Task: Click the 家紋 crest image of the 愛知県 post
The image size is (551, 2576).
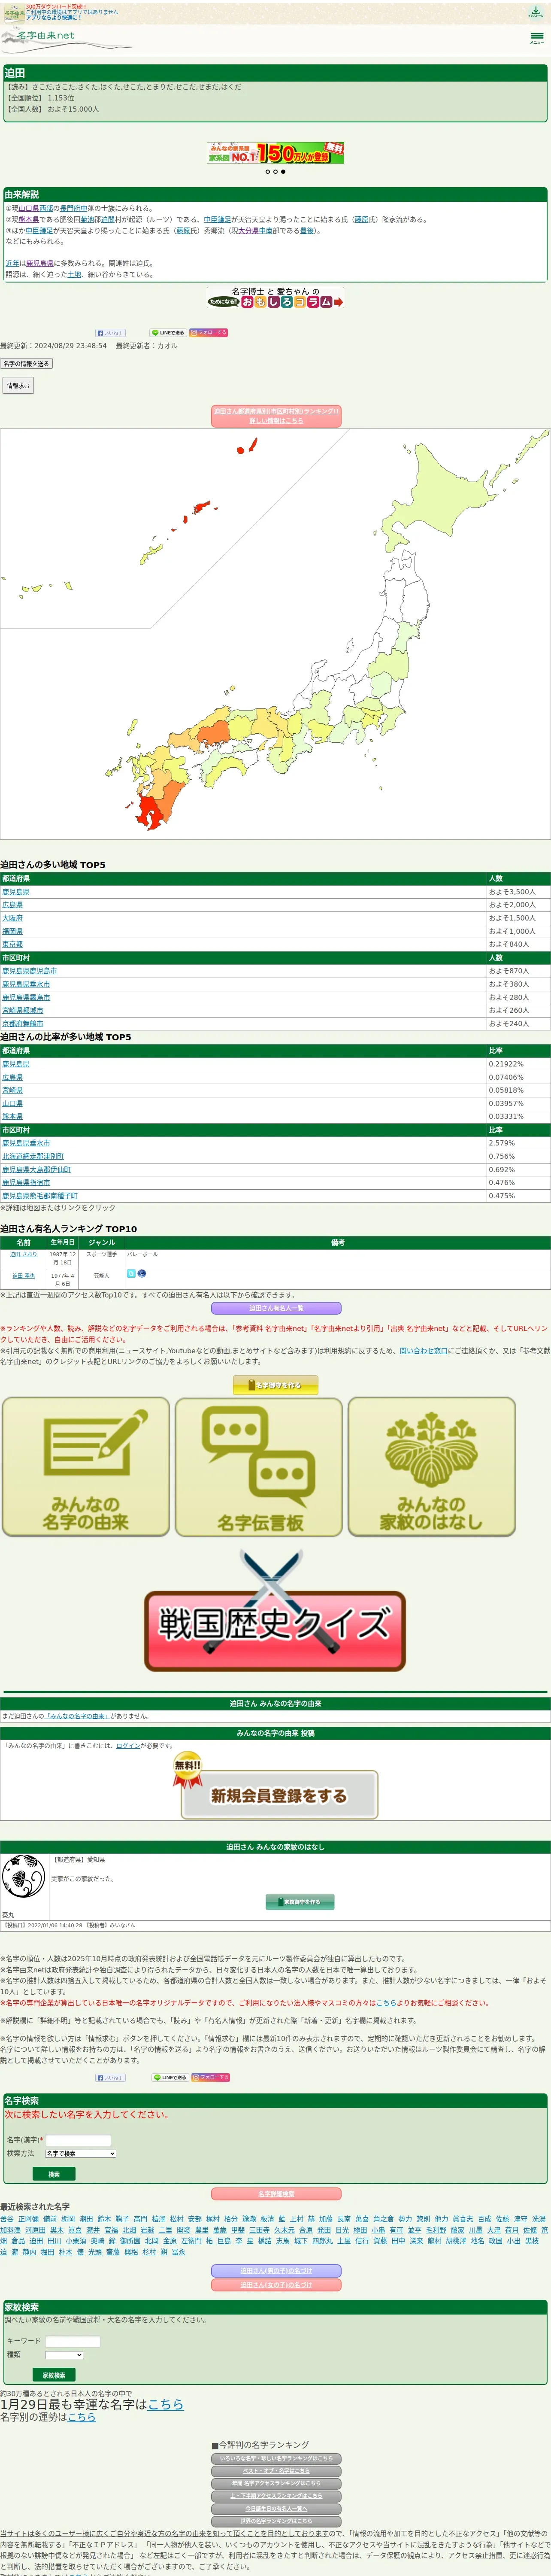Action: [24, 1877]
